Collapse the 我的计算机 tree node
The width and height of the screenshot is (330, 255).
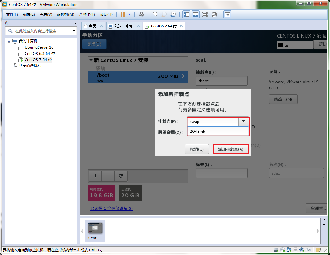(9, 41)
